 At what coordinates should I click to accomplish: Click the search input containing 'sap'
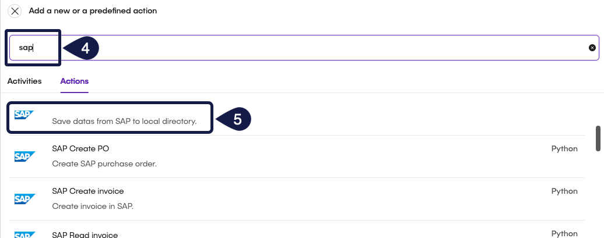[x=292, y=48]
